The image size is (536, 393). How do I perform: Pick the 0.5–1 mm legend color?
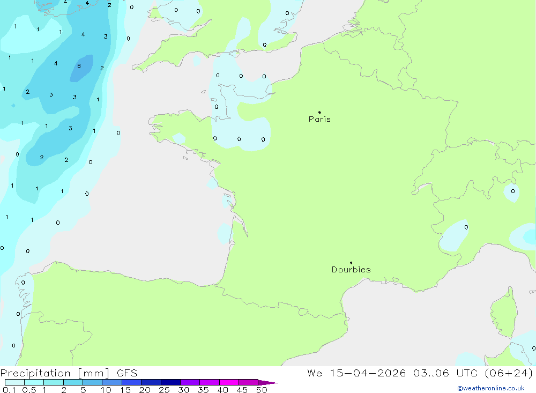(x=34, y=382)
